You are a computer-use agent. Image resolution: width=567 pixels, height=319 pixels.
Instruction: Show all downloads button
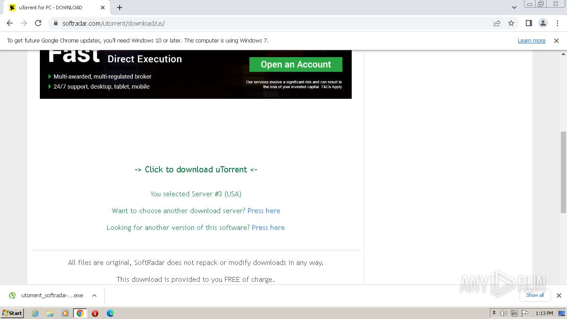click(535, 295)
